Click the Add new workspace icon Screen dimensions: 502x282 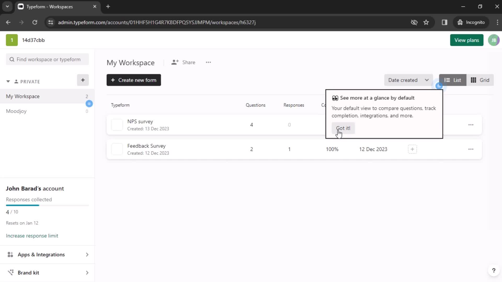click(83, 80)
